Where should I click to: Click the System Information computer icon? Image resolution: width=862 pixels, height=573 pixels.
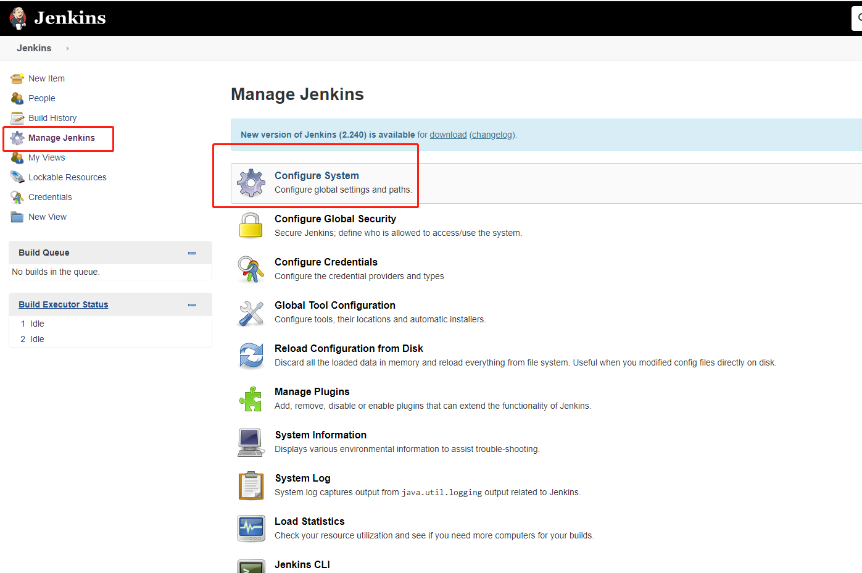[x=251, y=442]
